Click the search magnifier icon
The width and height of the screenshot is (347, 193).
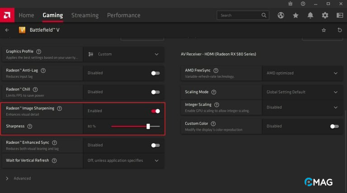click(264, 15)
